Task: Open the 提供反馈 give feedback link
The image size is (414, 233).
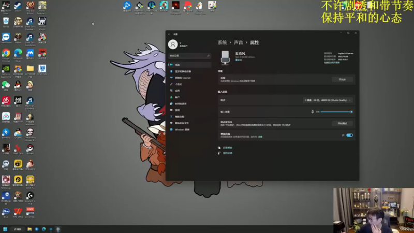Action: [228, 153]
